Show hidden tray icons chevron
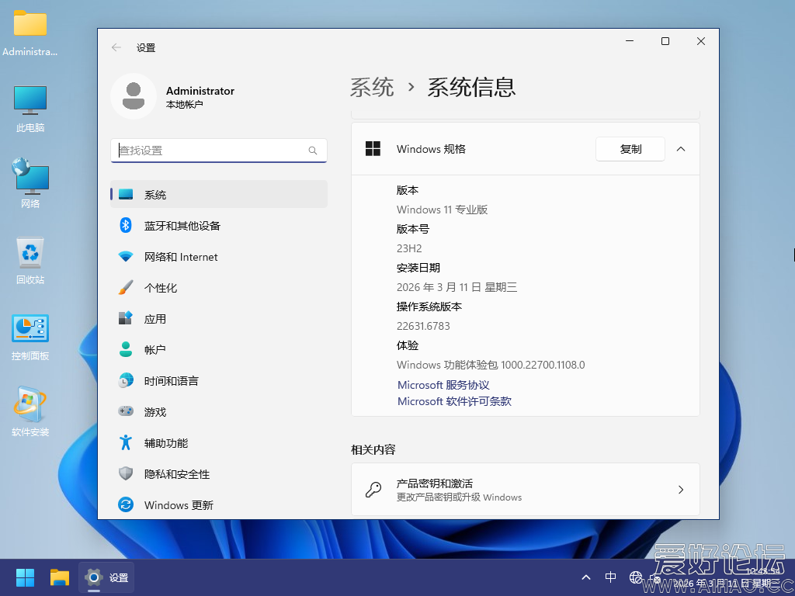 (586, 577)
